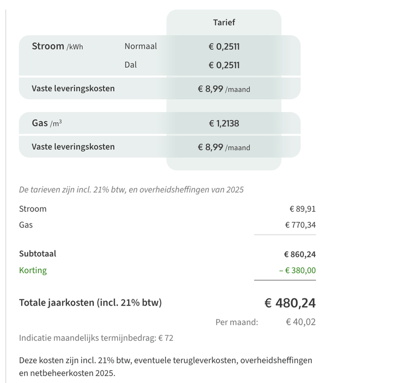Select the gas rate € 1,2138
The height and width of the screenshot is (383, 413).
(x=224, y=123)
